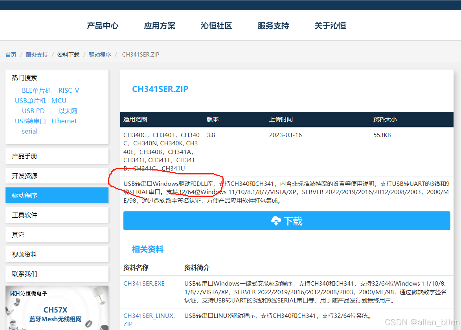Search hot keyword BLE单片机
The height and width of the screenshot is (330, 461).
point(37,90)
